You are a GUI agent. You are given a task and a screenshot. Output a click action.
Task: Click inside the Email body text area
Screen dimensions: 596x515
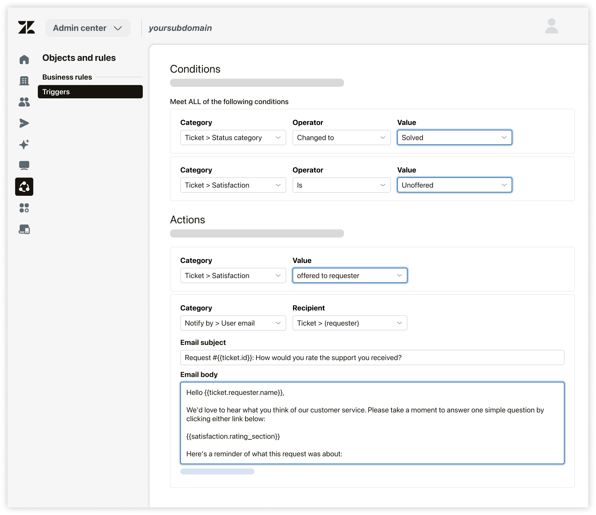click(372, 423)
